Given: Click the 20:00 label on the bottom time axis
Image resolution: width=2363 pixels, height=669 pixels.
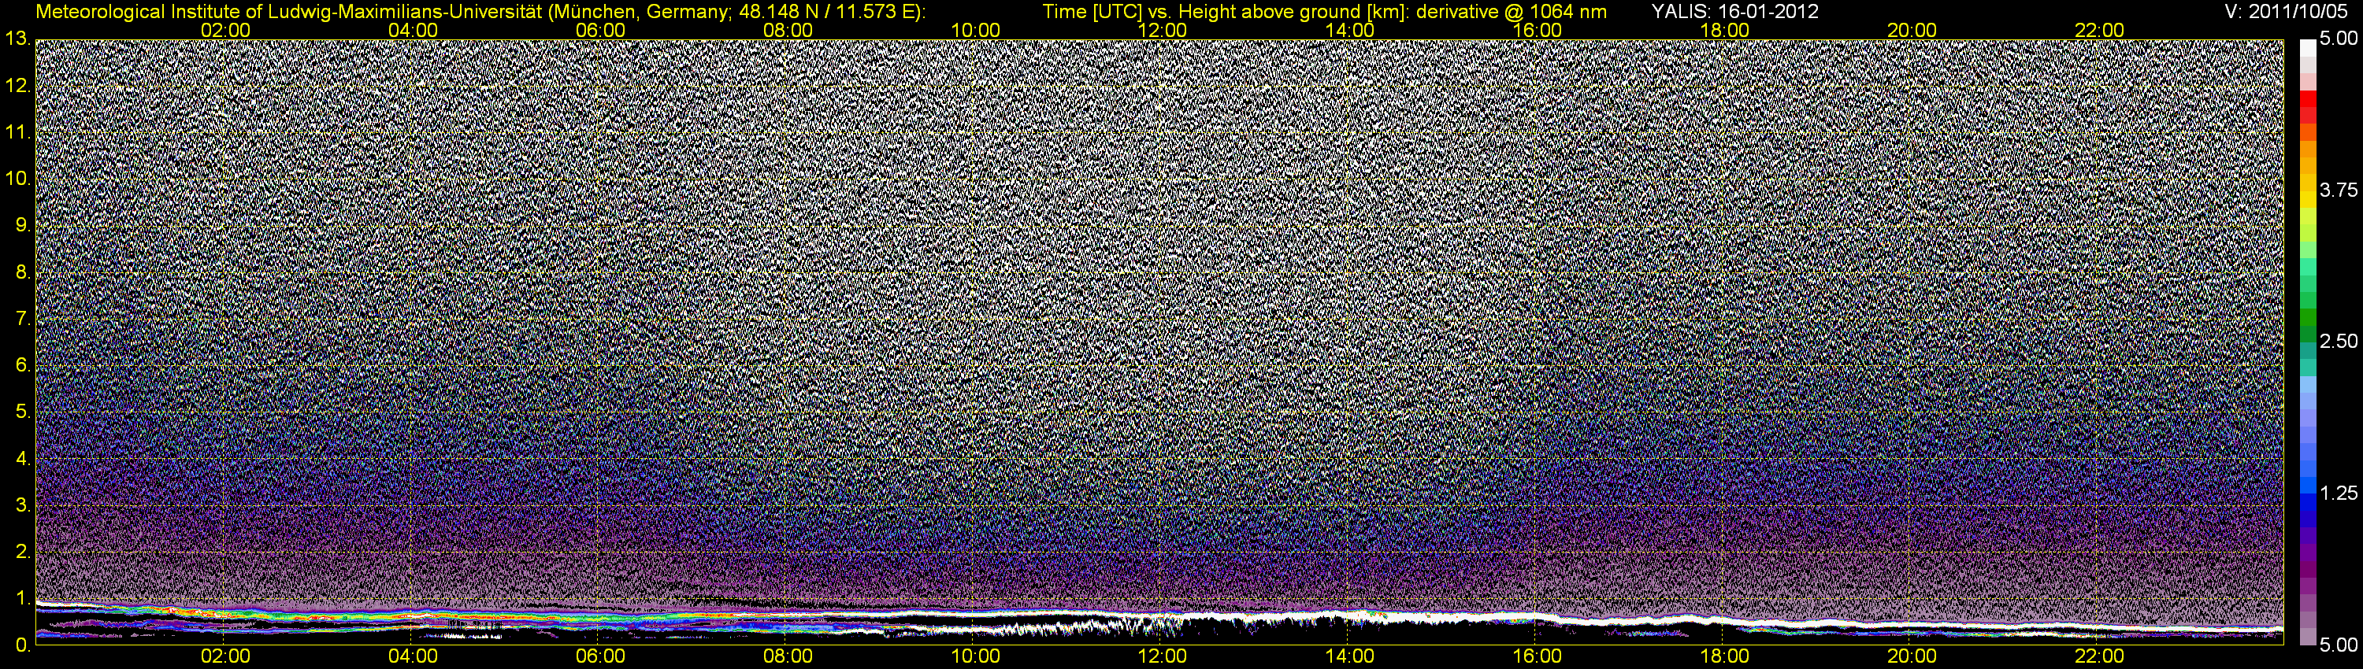Looking at the screenshot, I should click(x=1912, y=657).
